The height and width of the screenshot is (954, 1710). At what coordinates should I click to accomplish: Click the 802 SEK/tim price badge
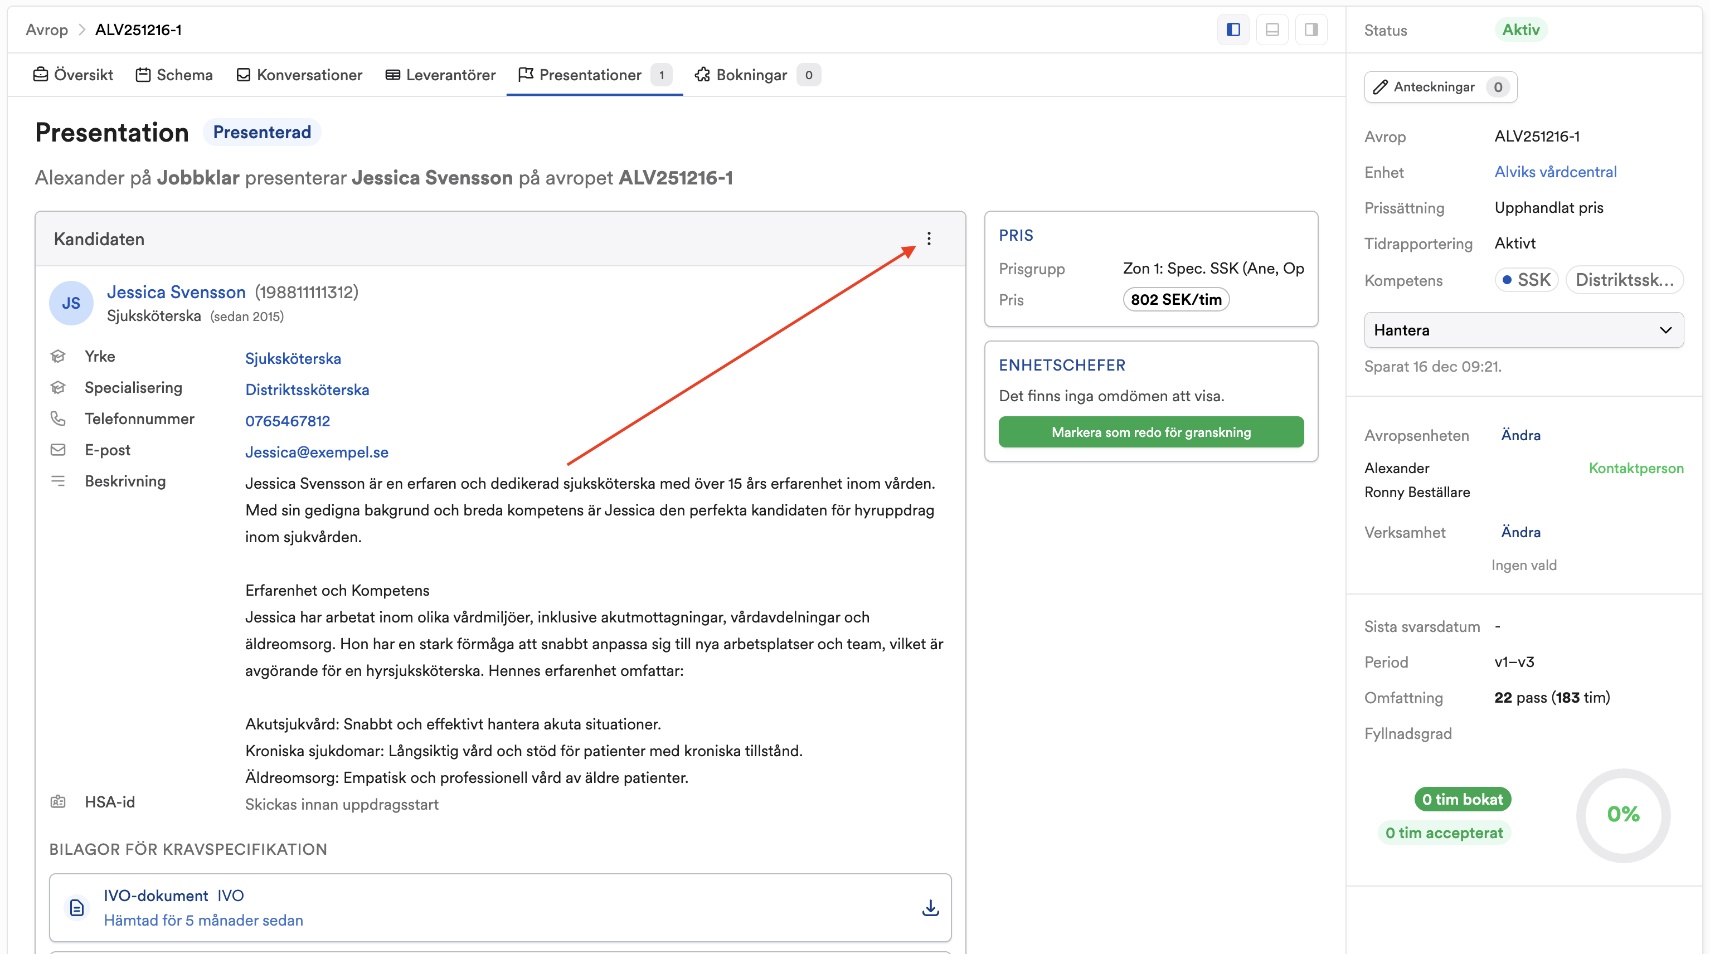tap(1175, 299)
